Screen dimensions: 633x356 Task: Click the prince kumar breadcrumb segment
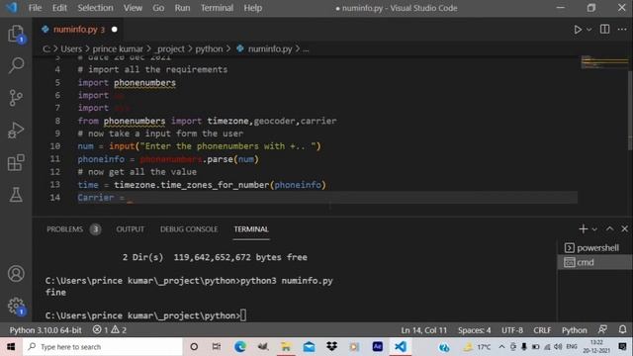pyautogui.click(x=118, y=48)
